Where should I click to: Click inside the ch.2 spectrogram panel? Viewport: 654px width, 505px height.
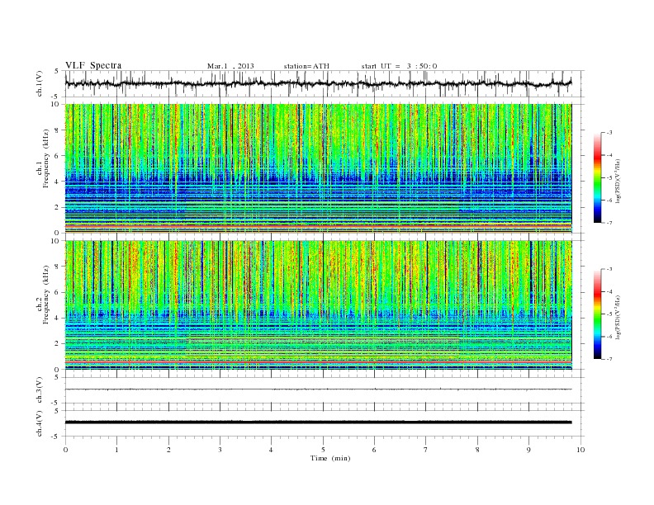(318, 305)
